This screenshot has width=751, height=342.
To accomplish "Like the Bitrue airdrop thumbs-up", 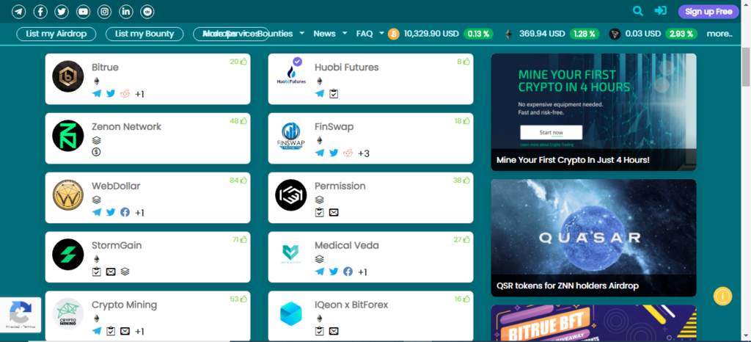I will click(x=243, y=62).
